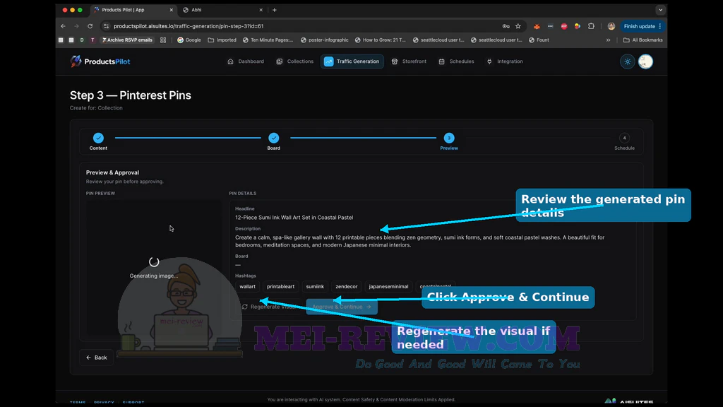Expand the tab search dropdown arrow
The image size is (723, 407).
point(660,10)
